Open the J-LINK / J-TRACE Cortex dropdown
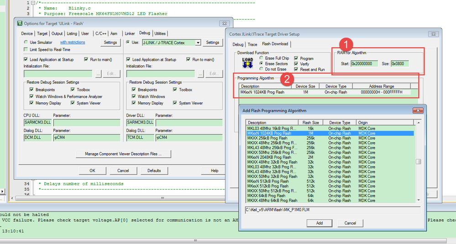This screenshot has width=456, height=244. tap(198, 43)
